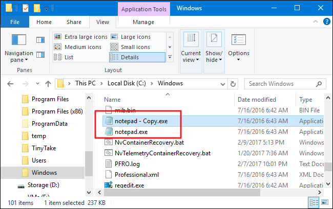Switch to the Home tab
This screenshot has width=333, height=209.
coord(44,22)
